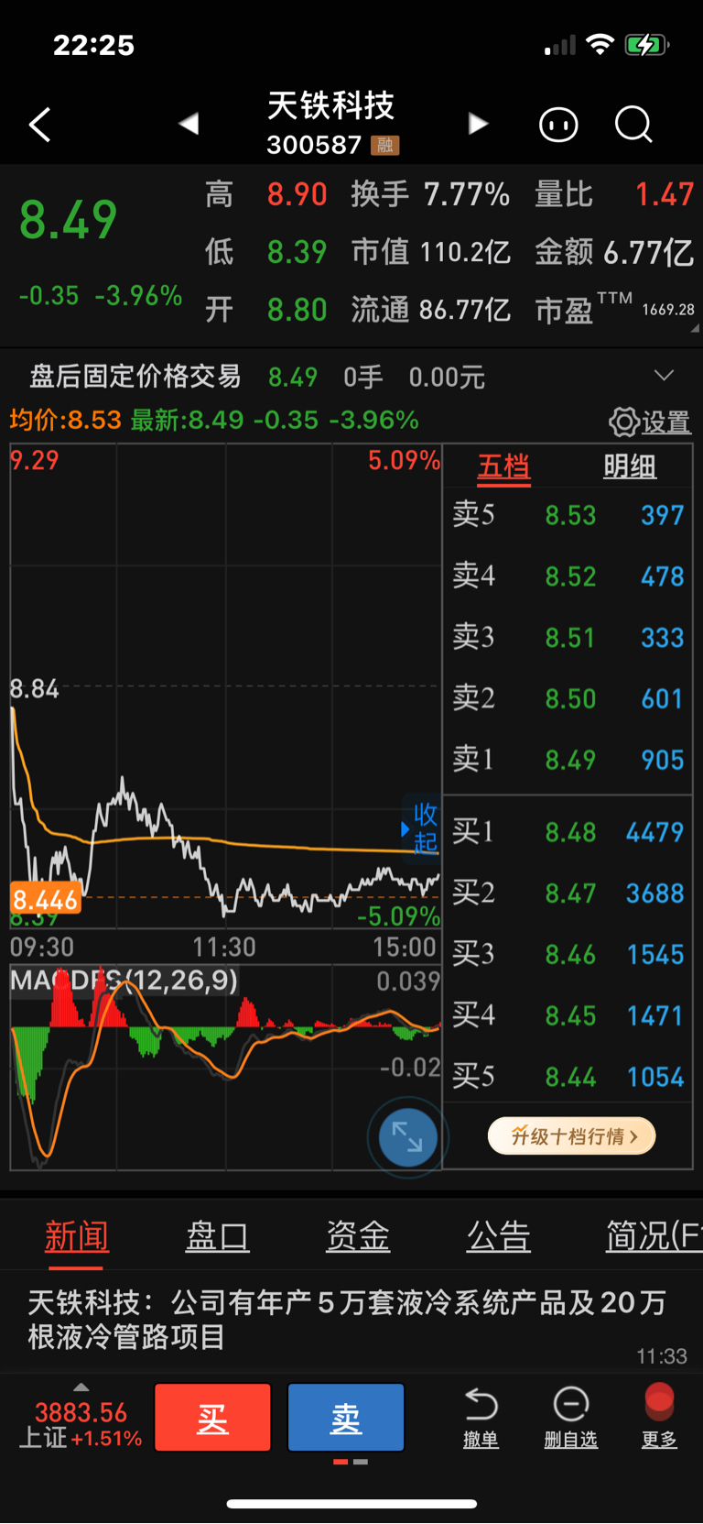Switch to the next stock
This screenshot has width=703, height=1524.
pos(478,124)
